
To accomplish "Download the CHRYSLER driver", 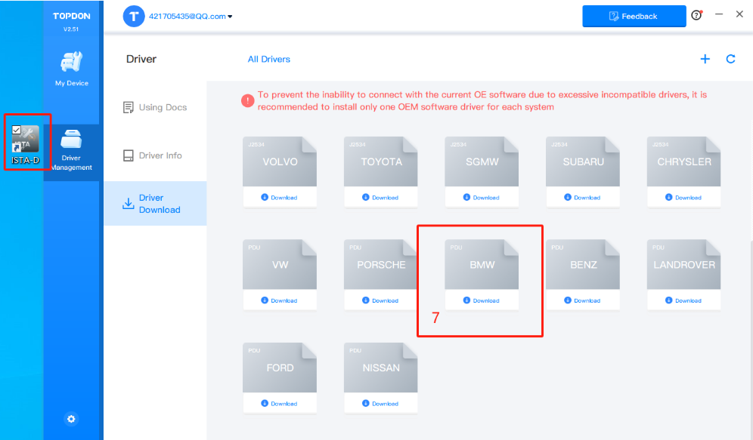I will 684,198.
